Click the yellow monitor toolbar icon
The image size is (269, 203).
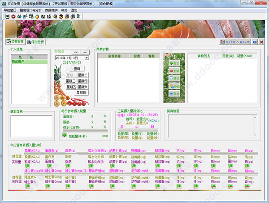(x=55, y=17)
